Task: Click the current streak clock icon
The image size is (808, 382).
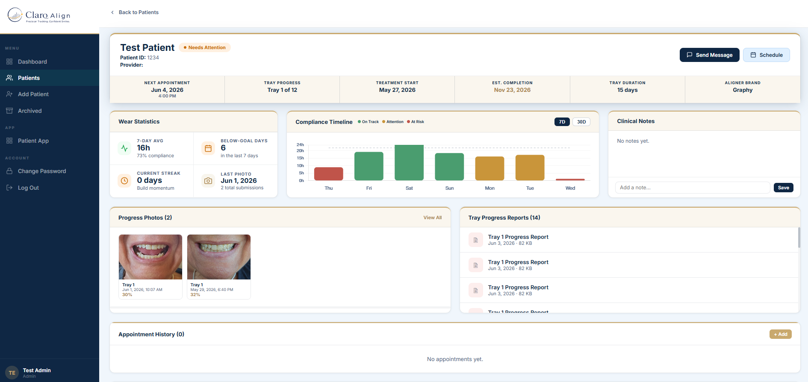Action: click(124, 181)
